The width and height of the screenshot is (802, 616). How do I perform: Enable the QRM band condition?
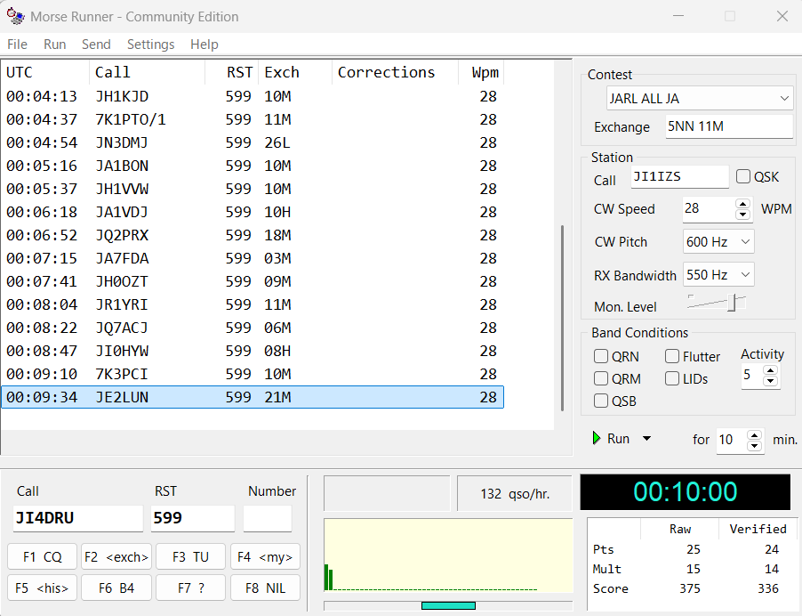click(x=601, y=378)
